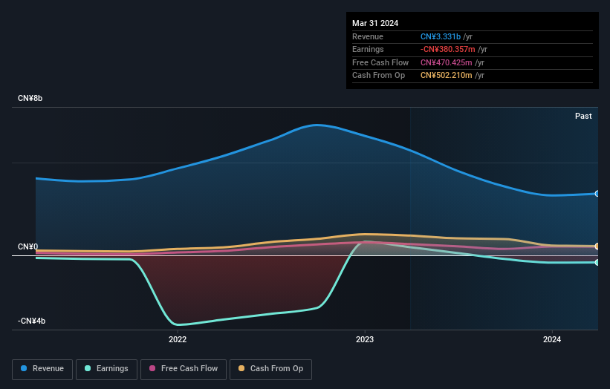Select the 2024 axis label
This screenshot has width=610, height=389.
coord(551,339)
